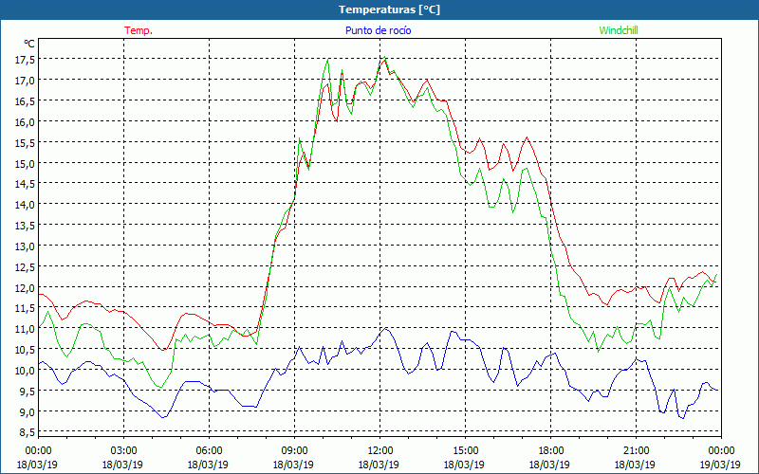Click the 11,5 y-axis value
The height and width of the screenshot is (474, 759).
click(26, 308)
